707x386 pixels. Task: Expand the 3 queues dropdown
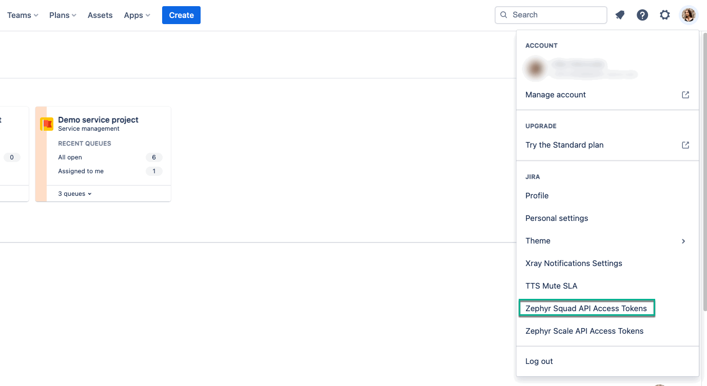click(x=75, y=194)
